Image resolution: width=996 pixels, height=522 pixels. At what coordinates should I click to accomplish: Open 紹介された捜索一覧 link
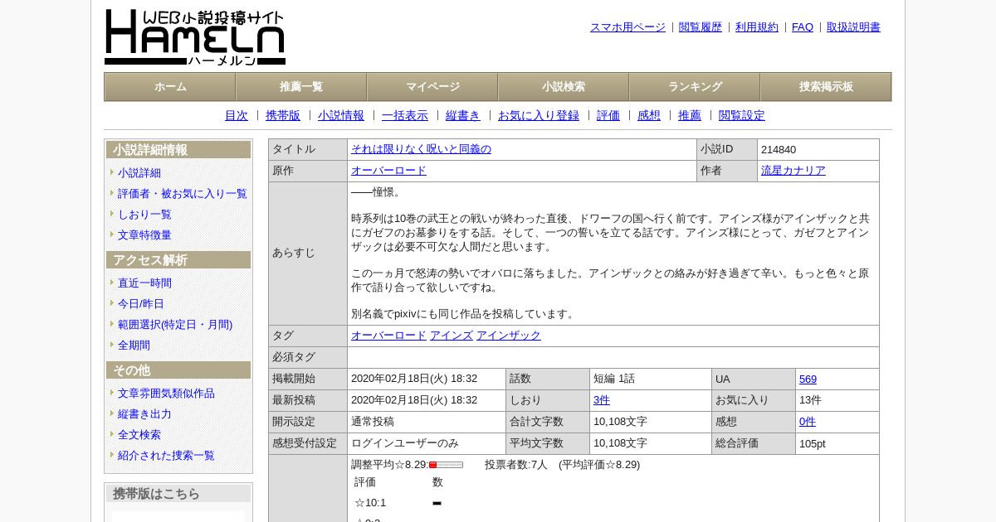point(166,456)
